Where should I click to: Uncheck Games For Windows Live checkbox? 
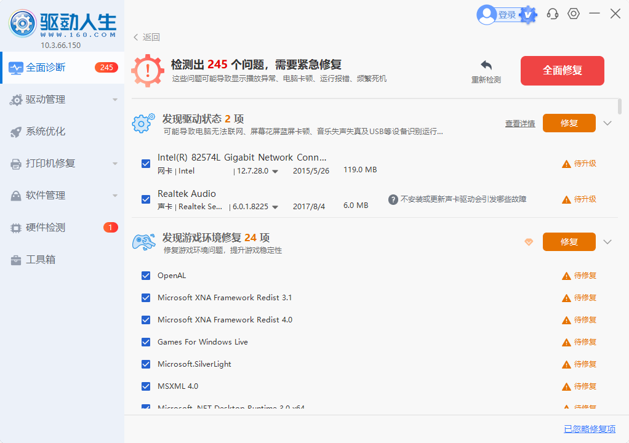click(x=146, y=342)
